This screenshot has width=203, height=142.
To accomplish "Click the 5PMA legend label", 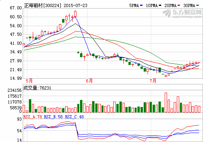I will (134, 5).
